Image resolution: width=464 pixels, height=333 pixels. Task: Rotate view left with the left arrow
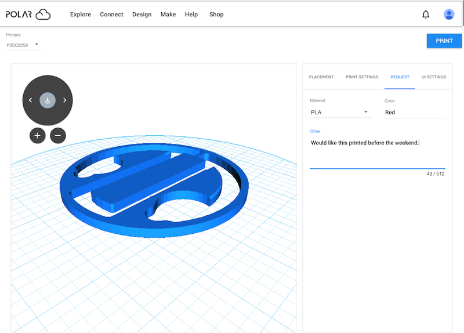pyautogui.click(x=31, y=100)
